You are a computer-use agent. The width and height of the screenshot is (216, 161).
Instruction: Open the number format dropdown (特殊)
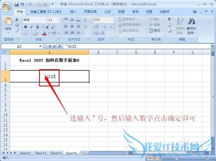click(112, 20)
